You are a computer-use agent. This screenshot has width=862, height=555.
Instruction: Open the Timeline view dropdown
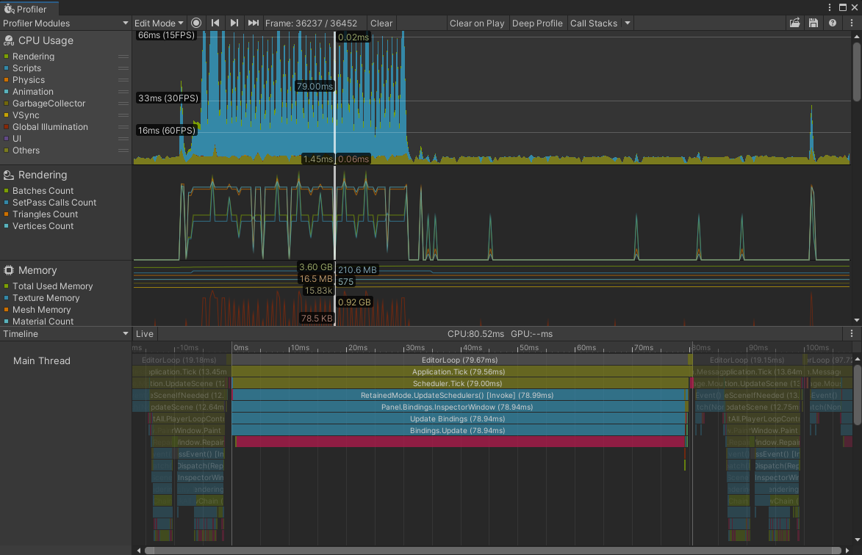click(66, 334)
